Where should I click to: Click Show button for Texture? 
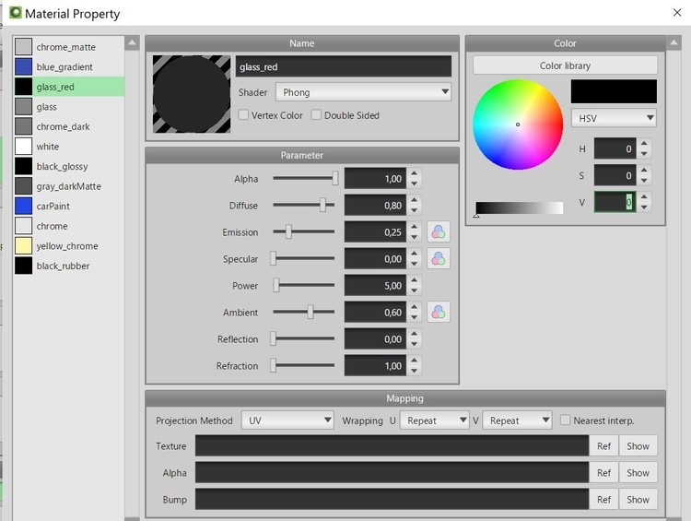(638, 445)
